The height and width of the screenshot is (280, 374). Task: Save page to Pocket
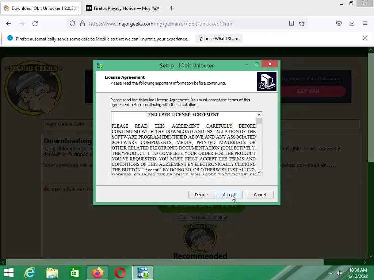(x=339, y=23)
